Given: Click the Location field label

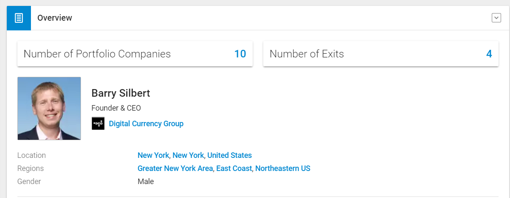Looking at the screenshot, I should coord(31,155).
